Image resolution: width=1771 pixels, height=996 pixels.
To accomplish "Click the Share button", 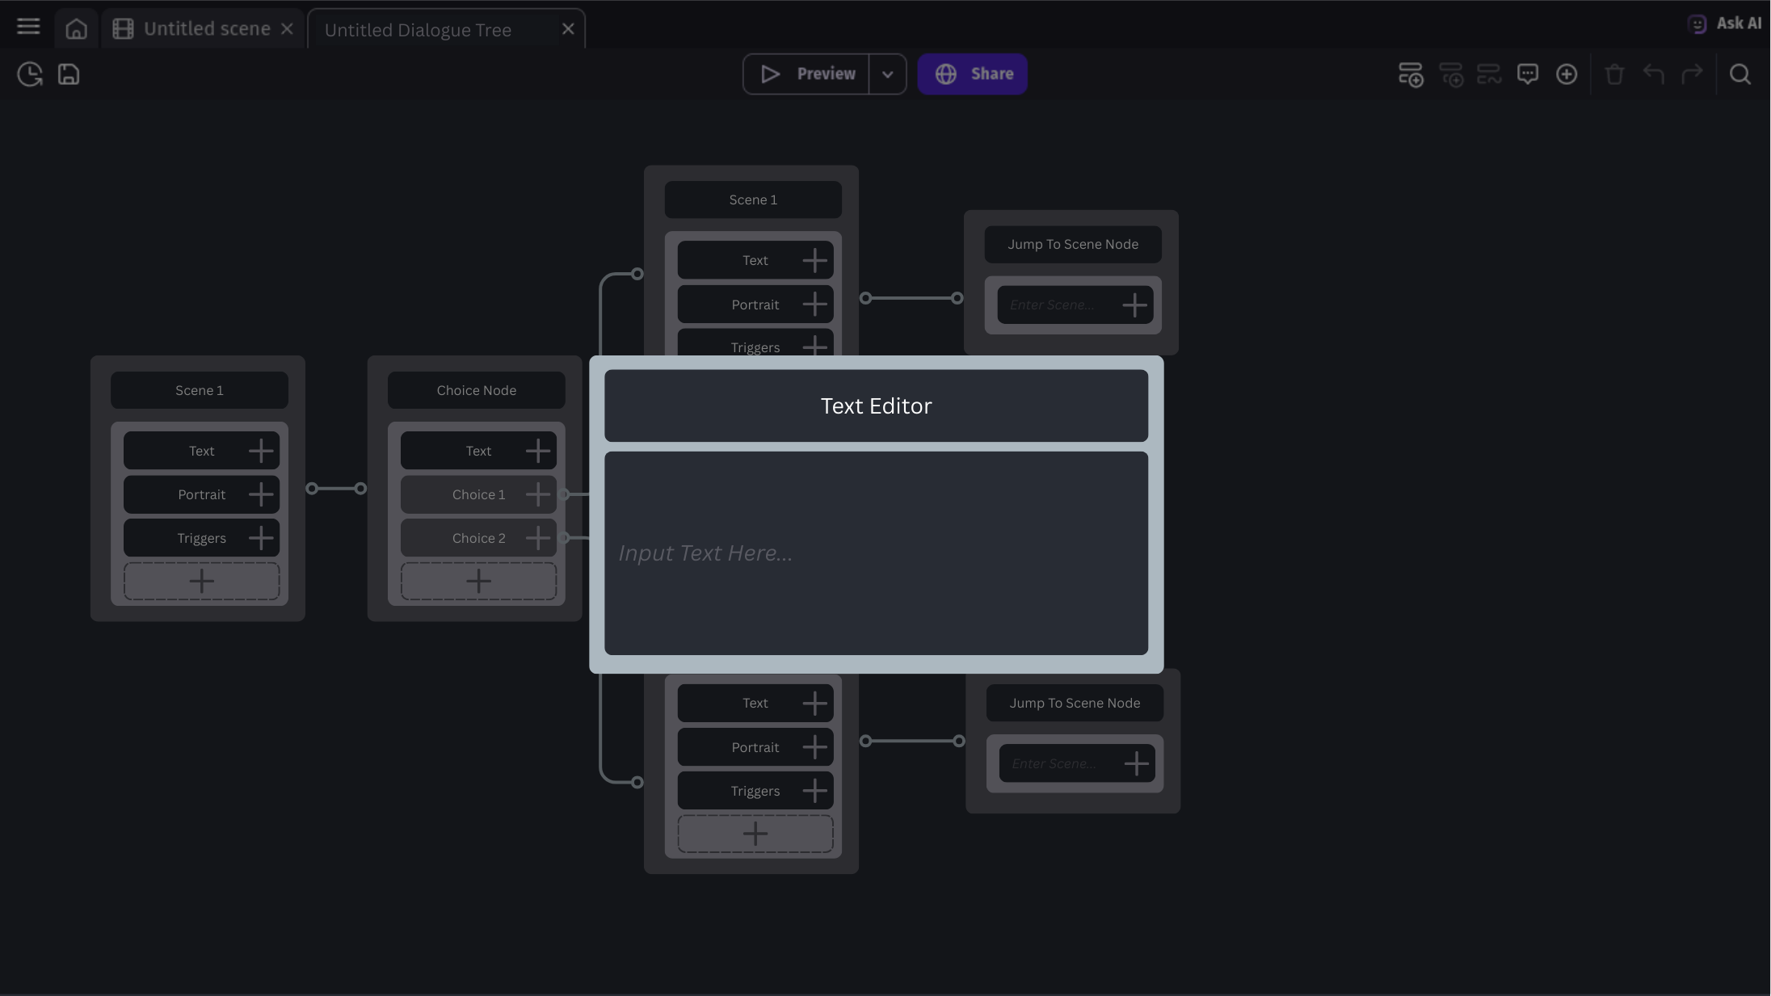I will [x=972, y=74].
